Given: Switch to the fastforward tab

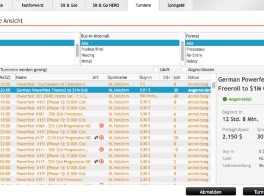Looking at the screenshot, I should click(33, 5).
